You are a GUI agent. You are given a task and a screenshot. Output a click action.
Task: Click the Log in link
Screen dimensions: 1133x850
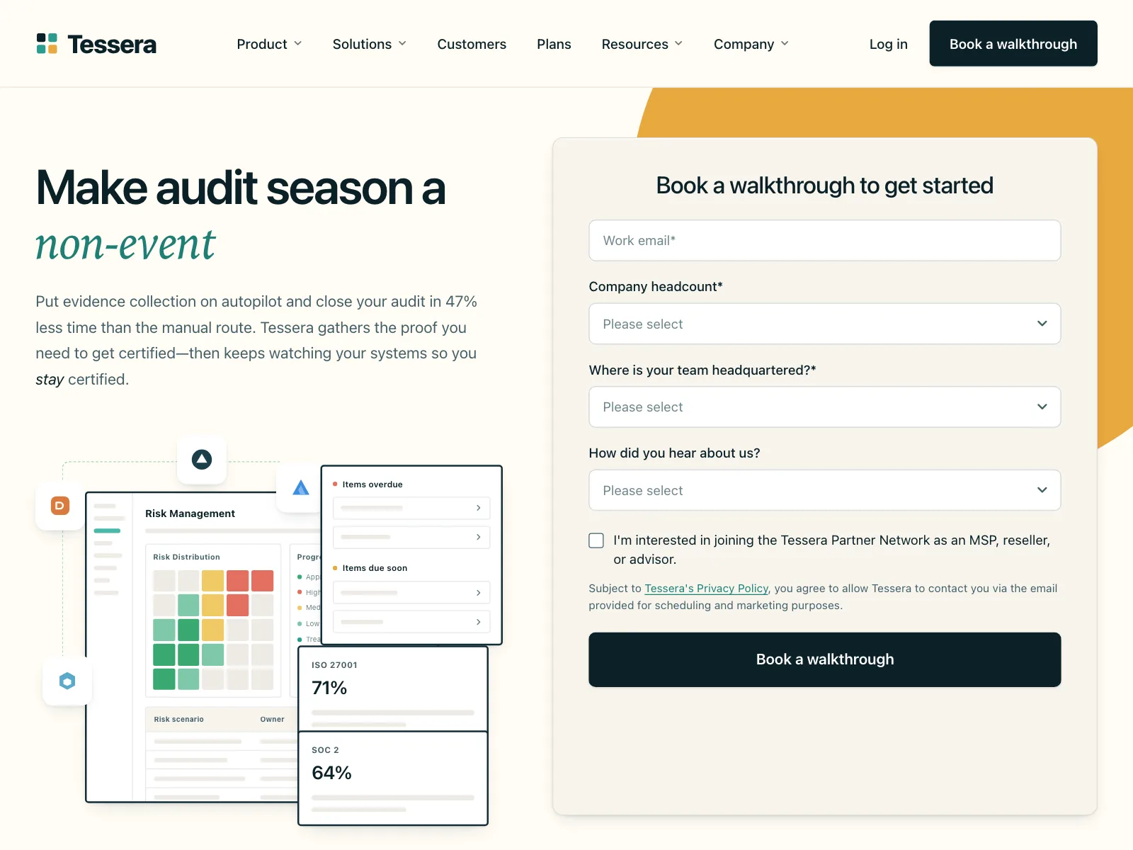[x=888, y=44]
